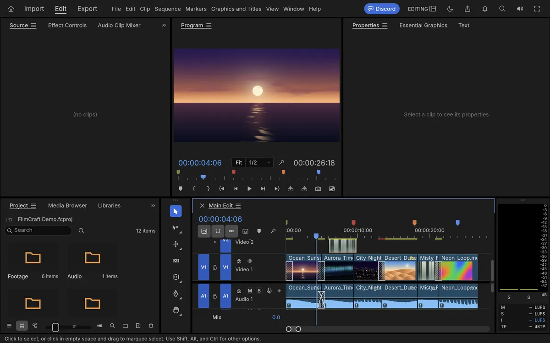Expand Project panel overflow chevrons
This screenshot has height=343, width=550.
click(153, 205)
